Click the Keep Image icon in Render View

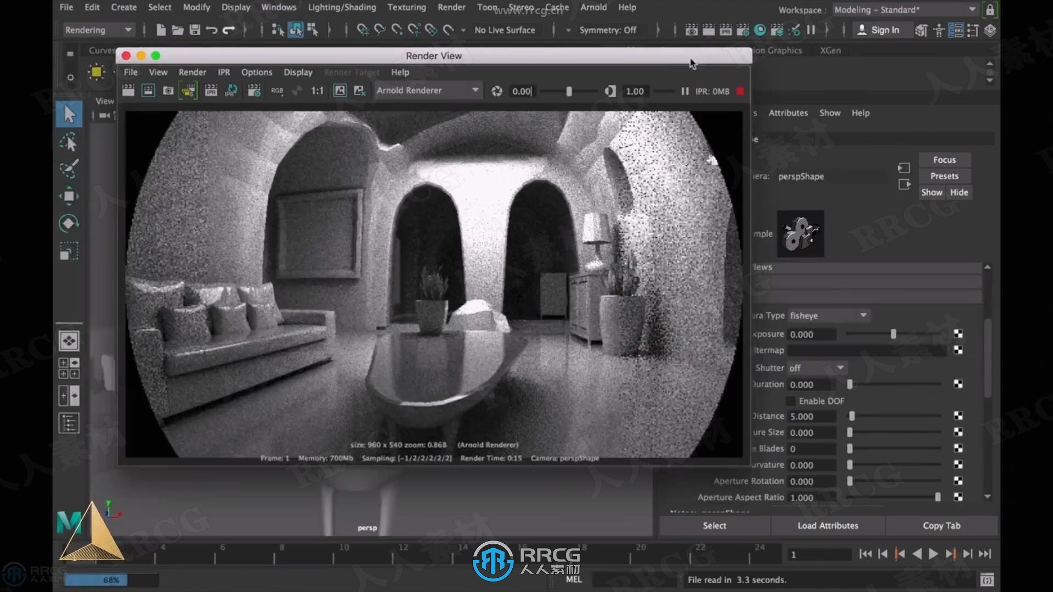click(340, 91)
